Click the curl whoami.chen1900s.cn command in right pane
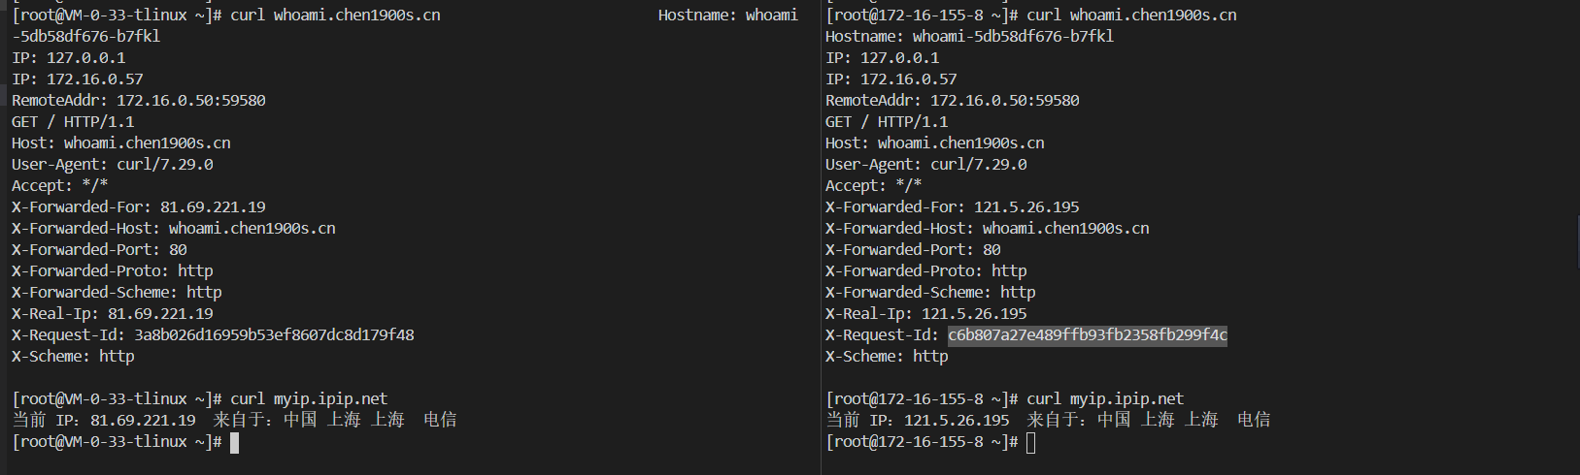1580x475 pixels. (x=1131, y=16)
